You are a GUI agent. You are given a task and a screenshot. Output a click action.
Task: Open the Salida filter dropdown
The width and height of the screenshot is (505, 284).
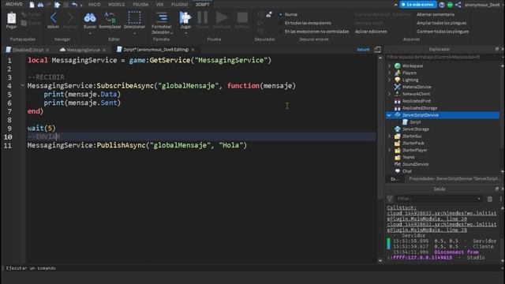(x=479, y=199)
